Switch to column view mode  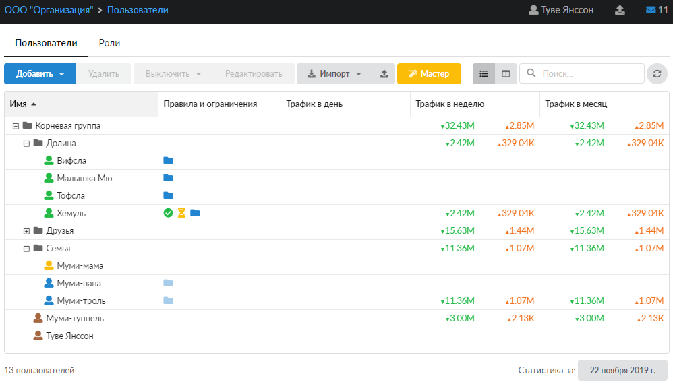click(506, 73)
